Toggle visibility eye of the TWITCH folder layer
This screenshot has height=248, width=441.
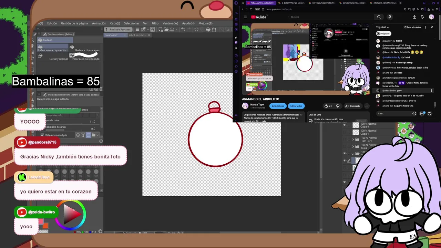pyautogui.click(x=345, y=139)
